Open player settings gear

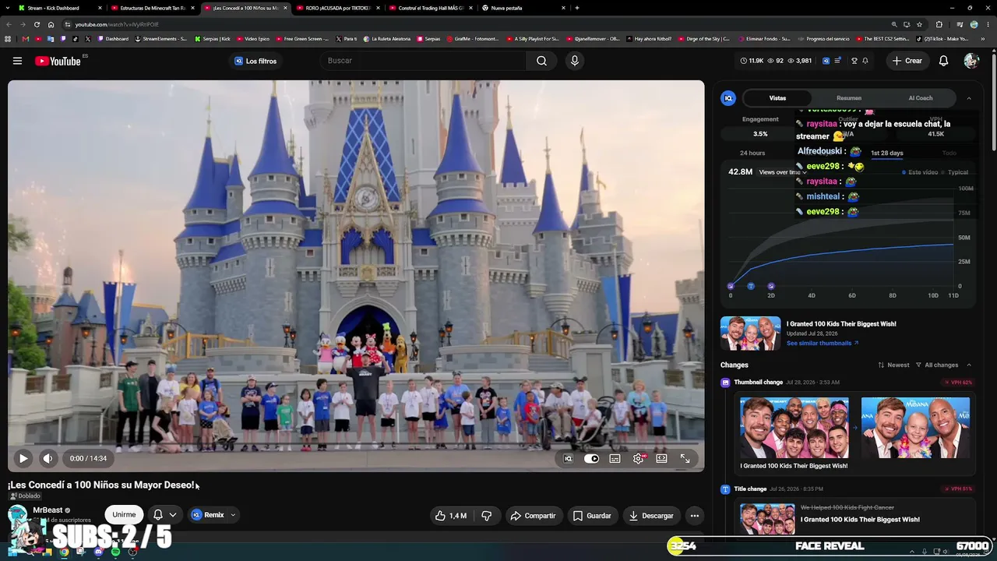(639, 458)
